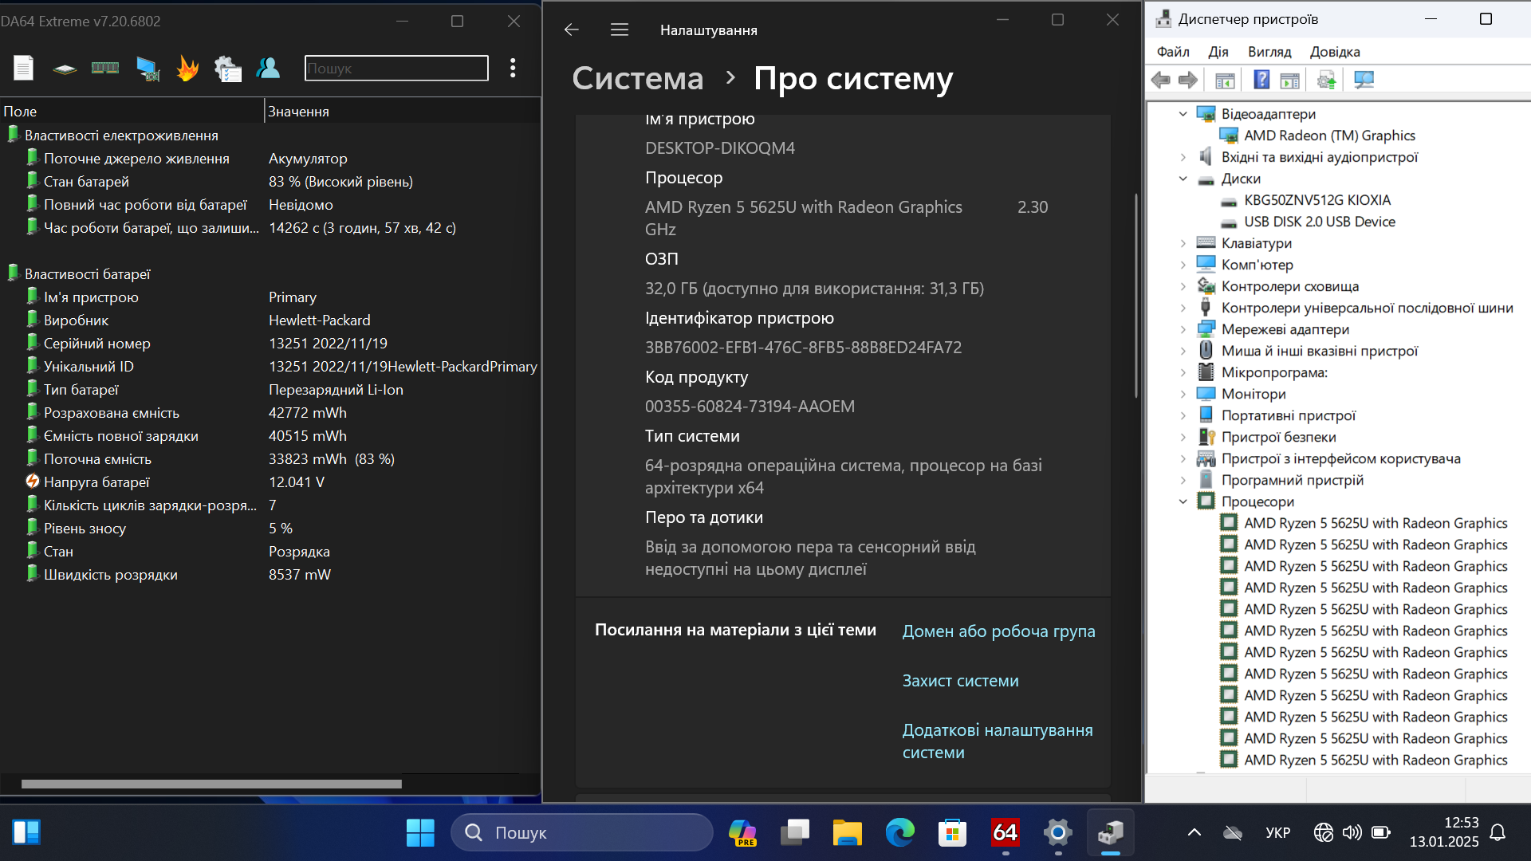Click the AIDA64 report page icon
Screen dimensions: 1531x861
pos(24,68)
